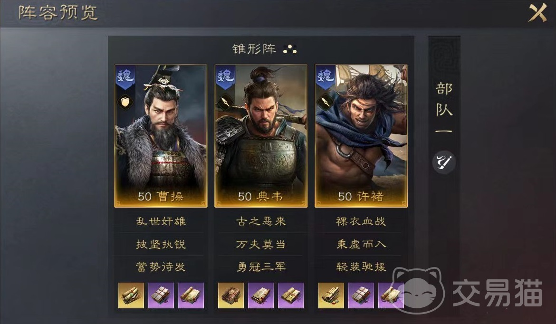Click the spear troop icon on 许褚's card

click(x=326, y=103)
